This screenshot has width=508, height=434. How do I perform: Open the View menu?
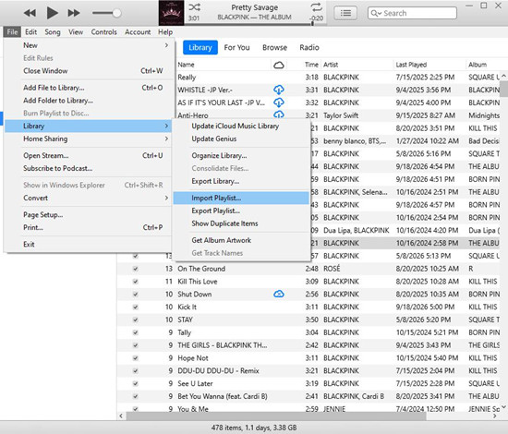tap(76, 31)
